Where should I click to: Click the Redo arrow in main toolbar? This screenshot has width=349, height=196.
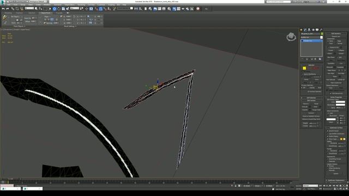coord(7,9)
